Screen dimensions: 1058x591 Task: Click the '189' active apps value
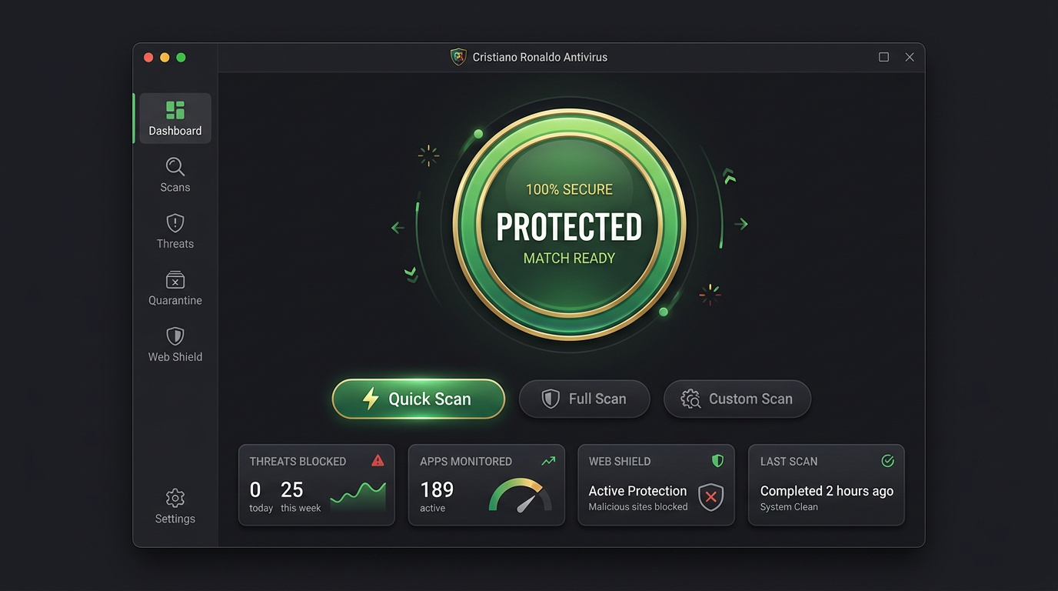coord(437,489)
